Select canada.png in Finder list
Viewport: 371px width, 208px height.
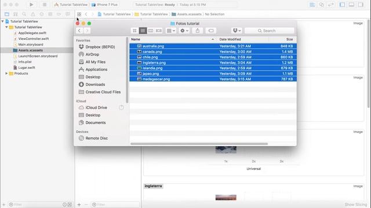[x=213, y=51]
